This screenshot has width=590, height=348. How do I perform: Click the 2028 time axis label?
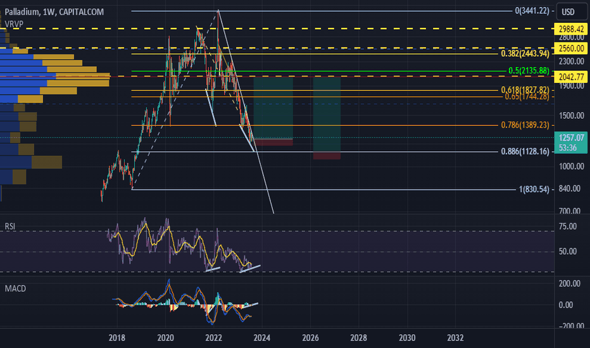click(x=358, y=338)
